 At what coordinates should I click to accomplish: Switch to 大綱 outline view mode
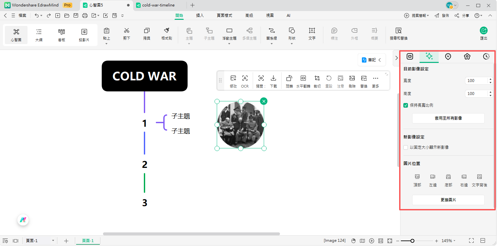(x=39, y=35)
